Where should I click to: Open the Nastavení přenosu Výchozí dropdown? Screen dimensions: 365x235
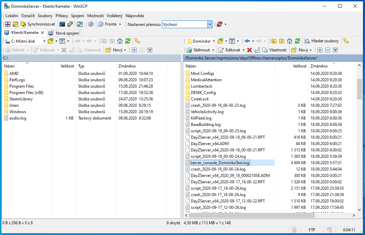coord(210,24)
